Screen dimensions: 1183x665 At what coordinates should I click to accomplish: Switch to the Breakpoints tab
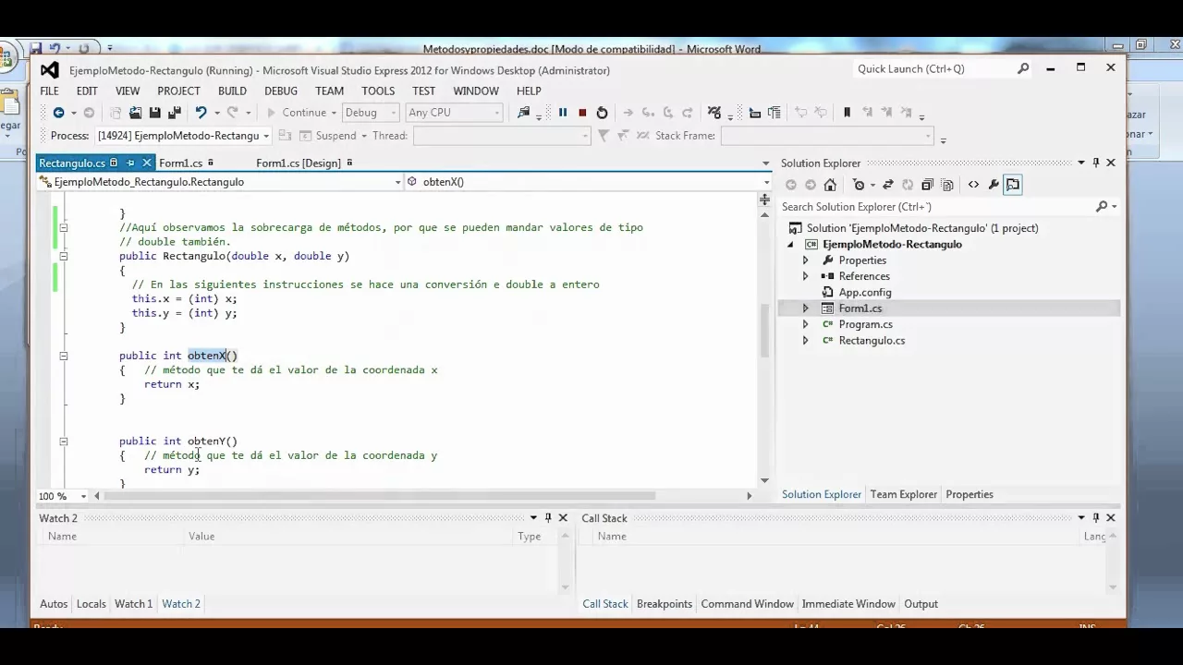tap(665, 604)
